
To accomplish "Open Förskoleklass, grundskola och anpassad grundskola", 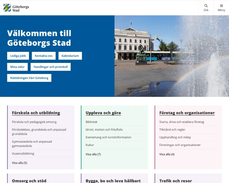I will tap(39, 132).
